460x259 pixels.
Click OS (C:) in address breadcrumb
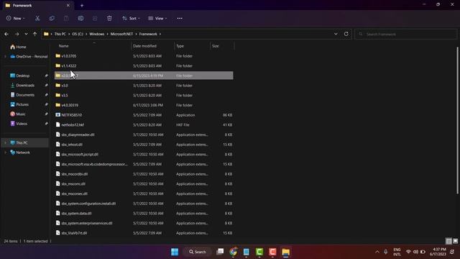point(78,34)
